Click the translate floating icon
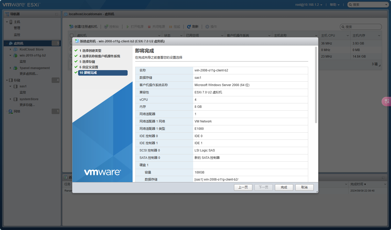The width and height of the screenshot is (391, 230). (x=387, y=101)
